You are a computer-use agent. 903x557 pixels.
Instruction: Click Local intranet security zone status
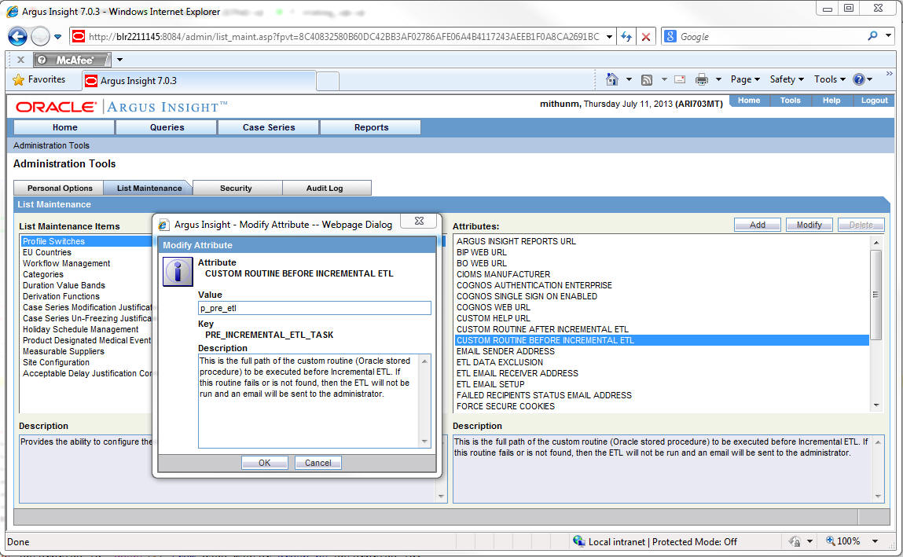655,541
